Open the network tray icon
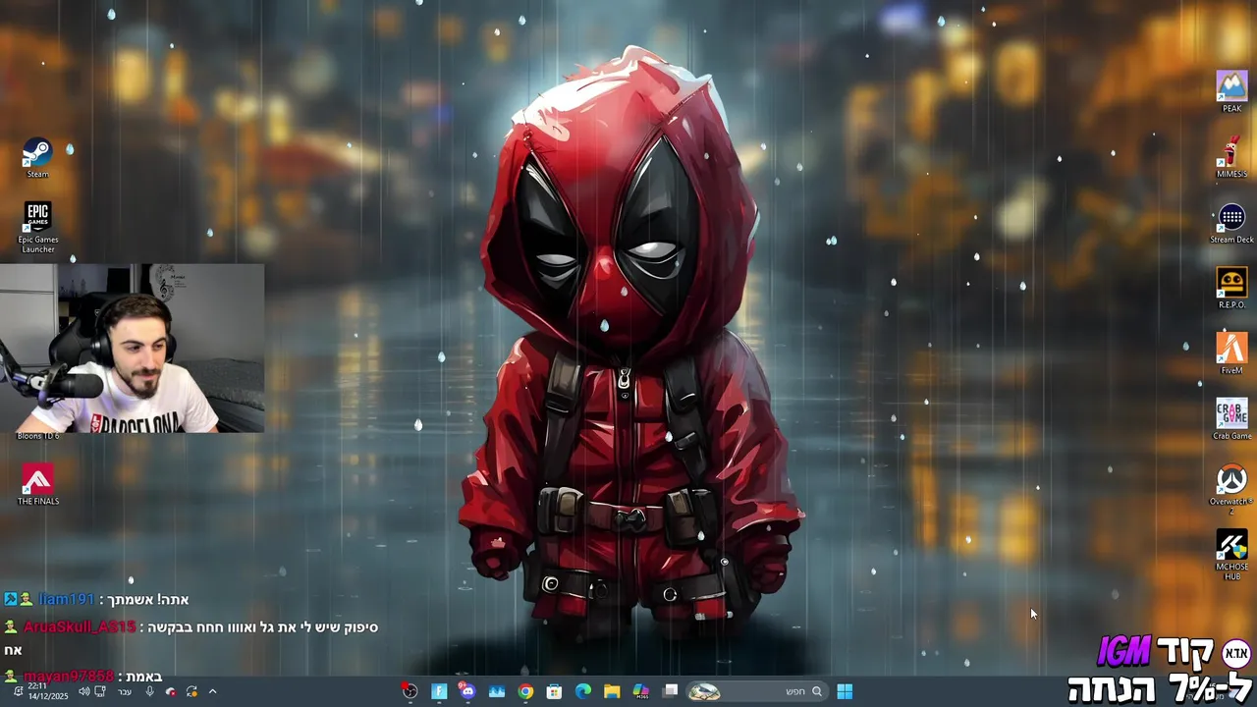1257x707 pixels. [100, 691]
